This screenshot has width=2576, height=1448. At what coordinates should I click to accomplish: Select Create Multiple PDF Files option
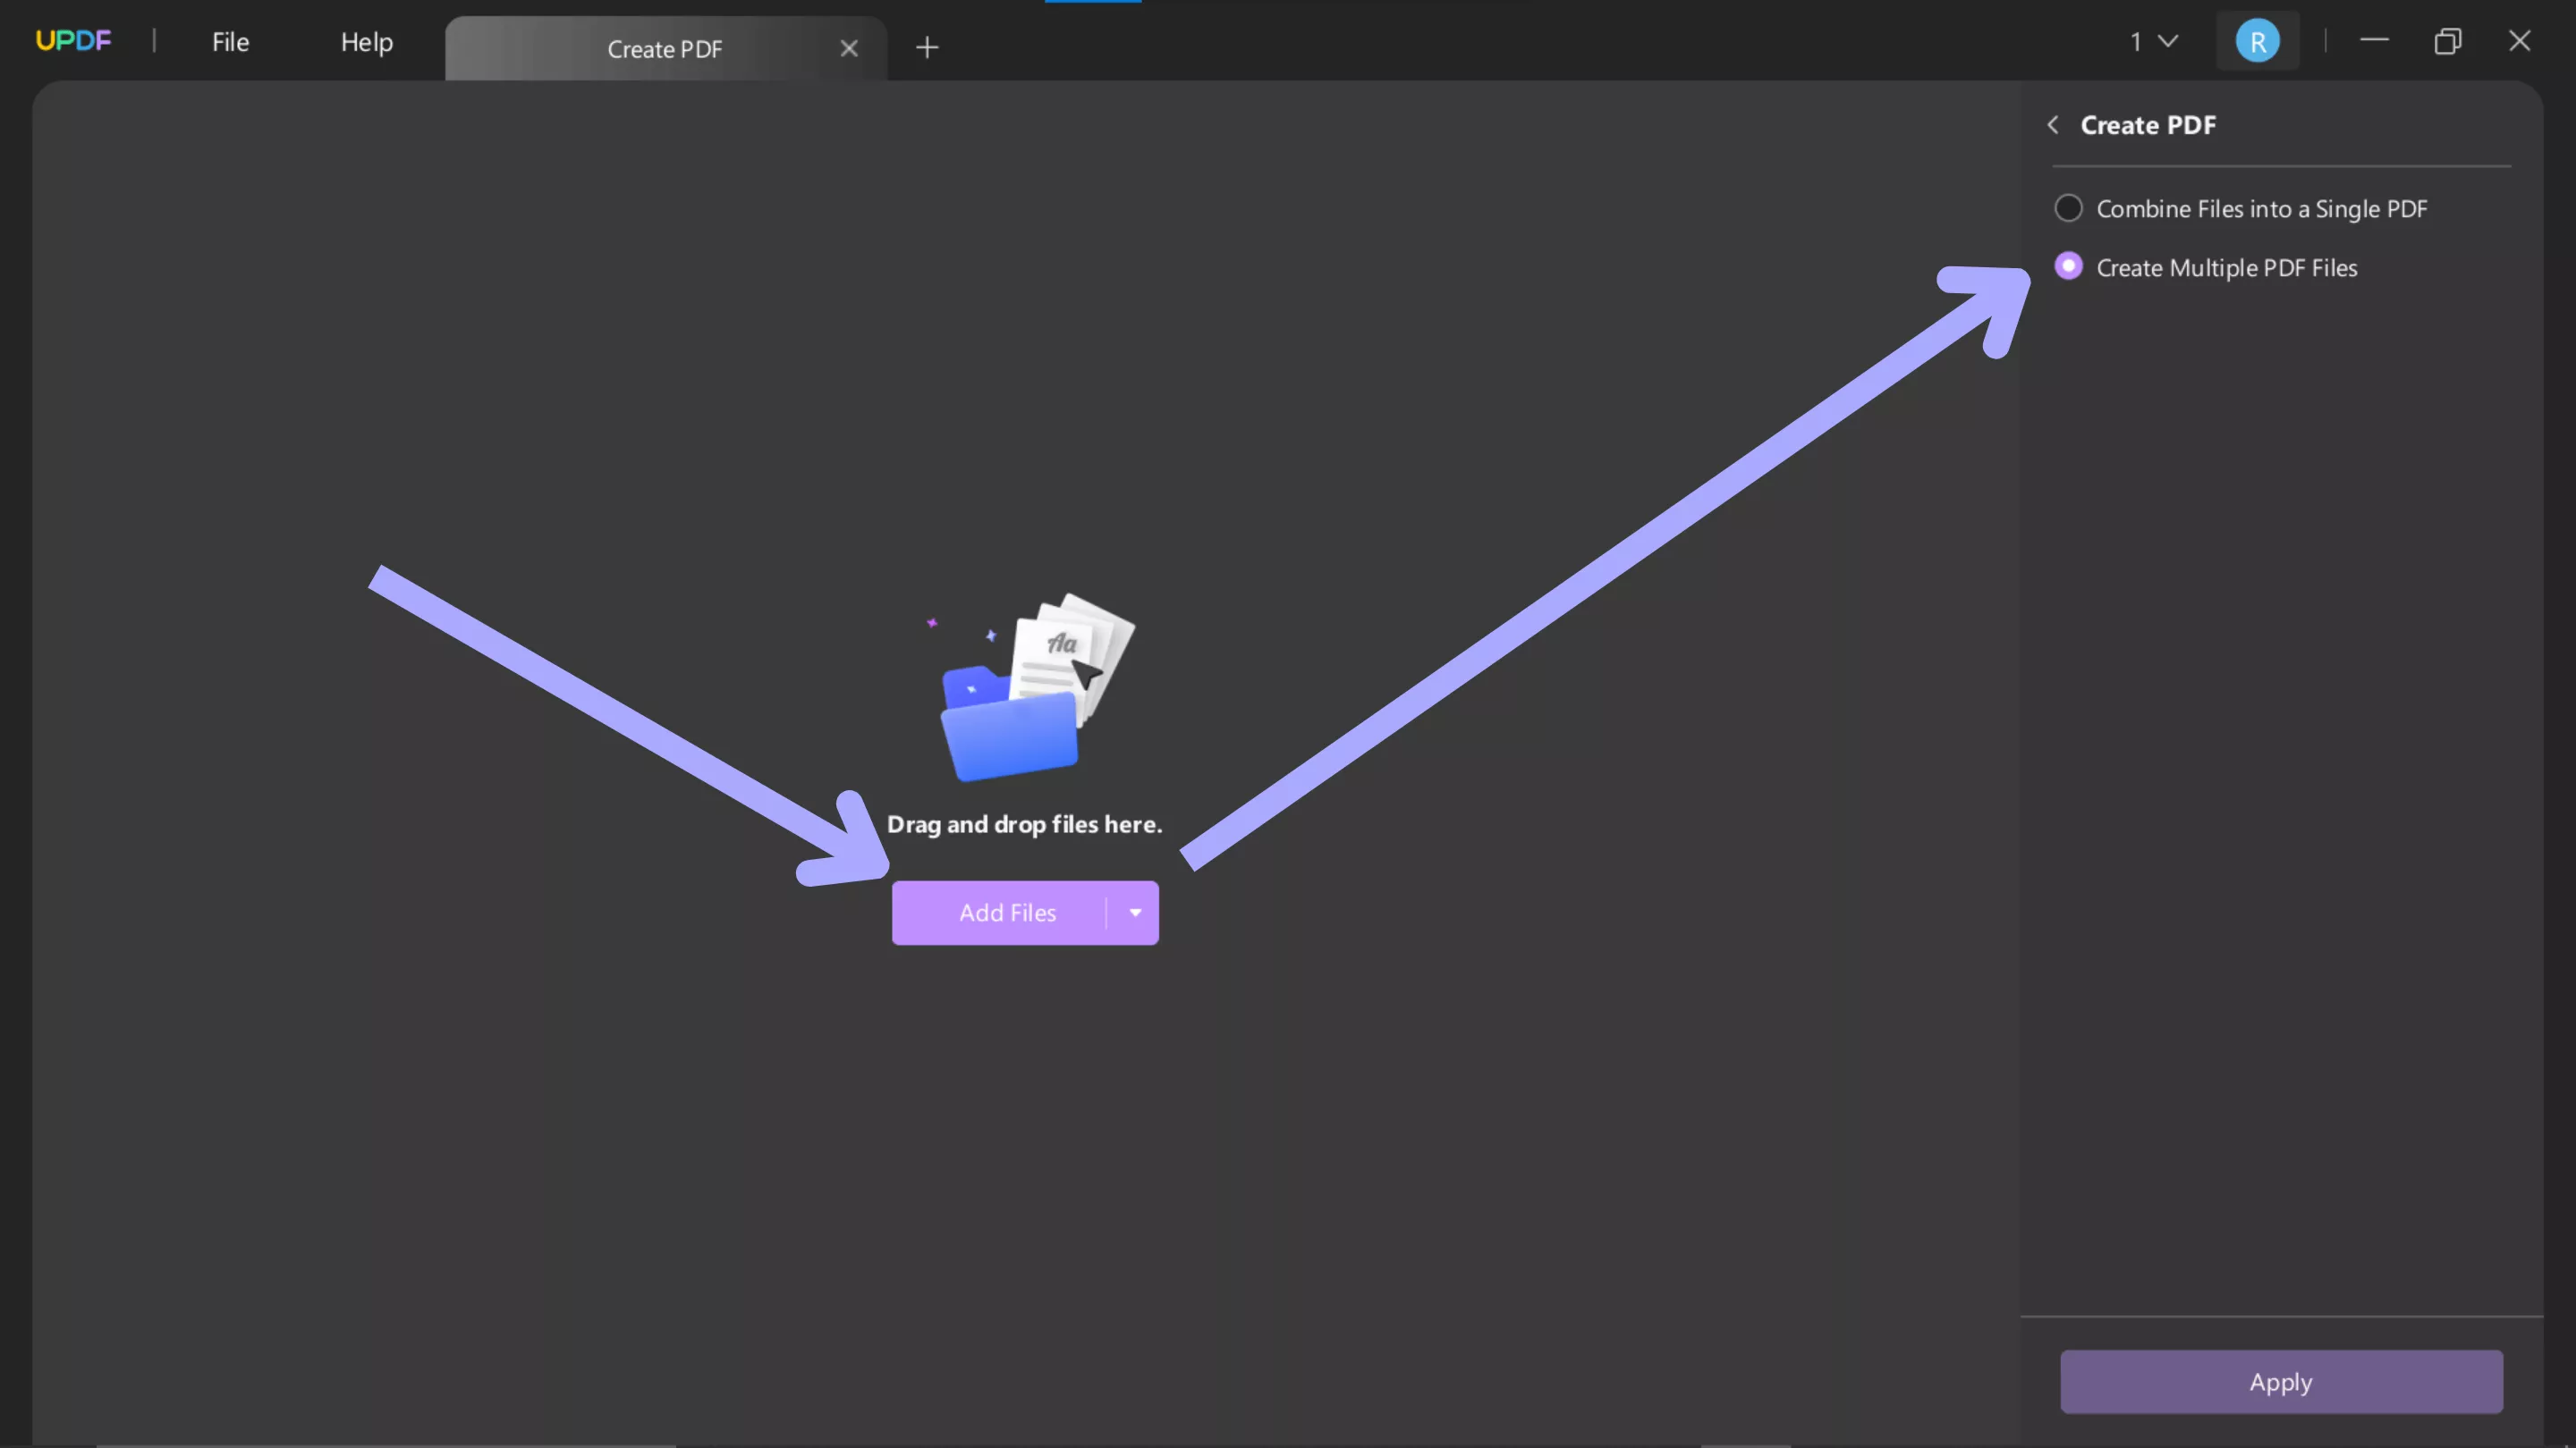[x=2069, y=267]
